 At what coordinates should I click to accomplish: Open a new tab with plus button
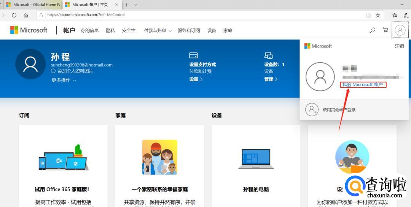127,5
